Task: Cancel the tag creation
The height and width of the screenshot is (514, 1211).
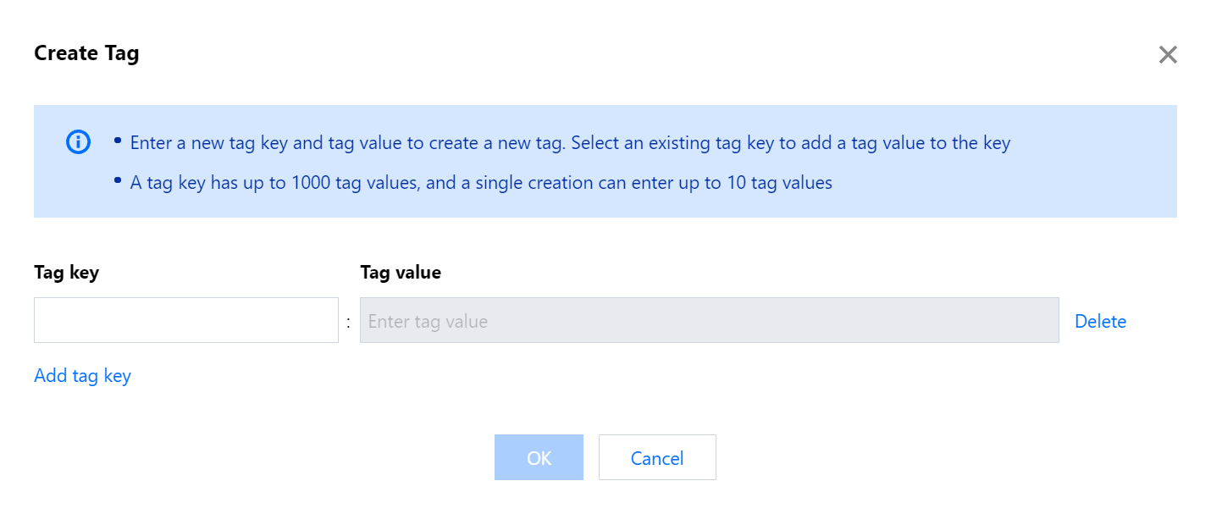Action: (657, 457)
